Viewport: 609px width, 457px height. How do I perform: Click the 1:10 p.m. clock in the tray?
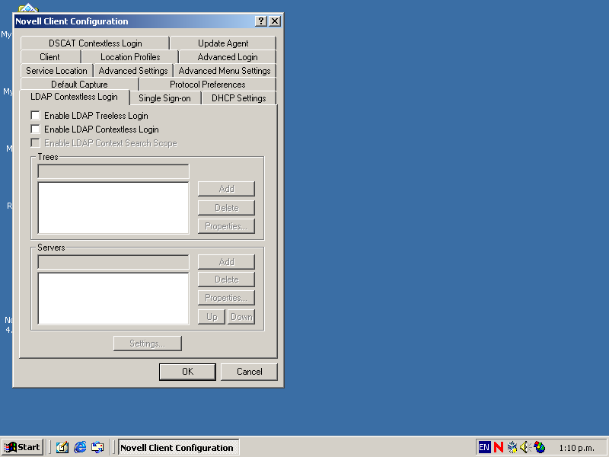coord(576,448)
